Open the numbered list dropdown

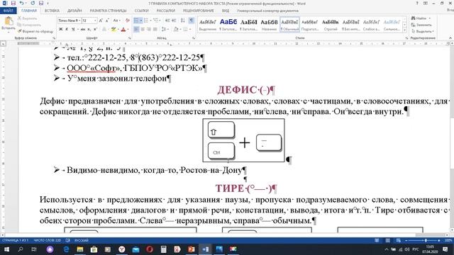click(150, 21)
